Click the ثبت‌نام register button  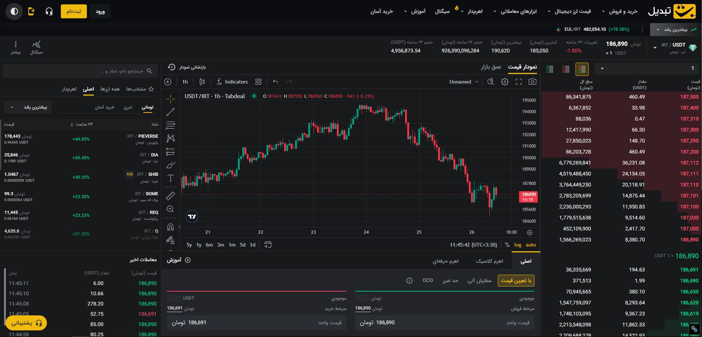click(74, 11)
